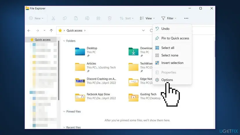Image resolution: width=240 pixels, height=135 pixels.
Task: Click the Articles folder name
Action: (91, 63)
